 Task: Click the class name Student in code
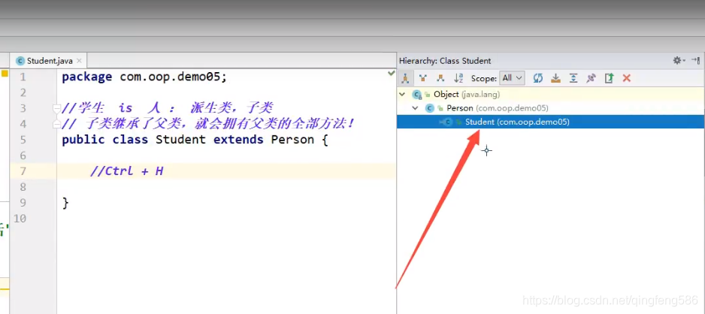(180, 140)
